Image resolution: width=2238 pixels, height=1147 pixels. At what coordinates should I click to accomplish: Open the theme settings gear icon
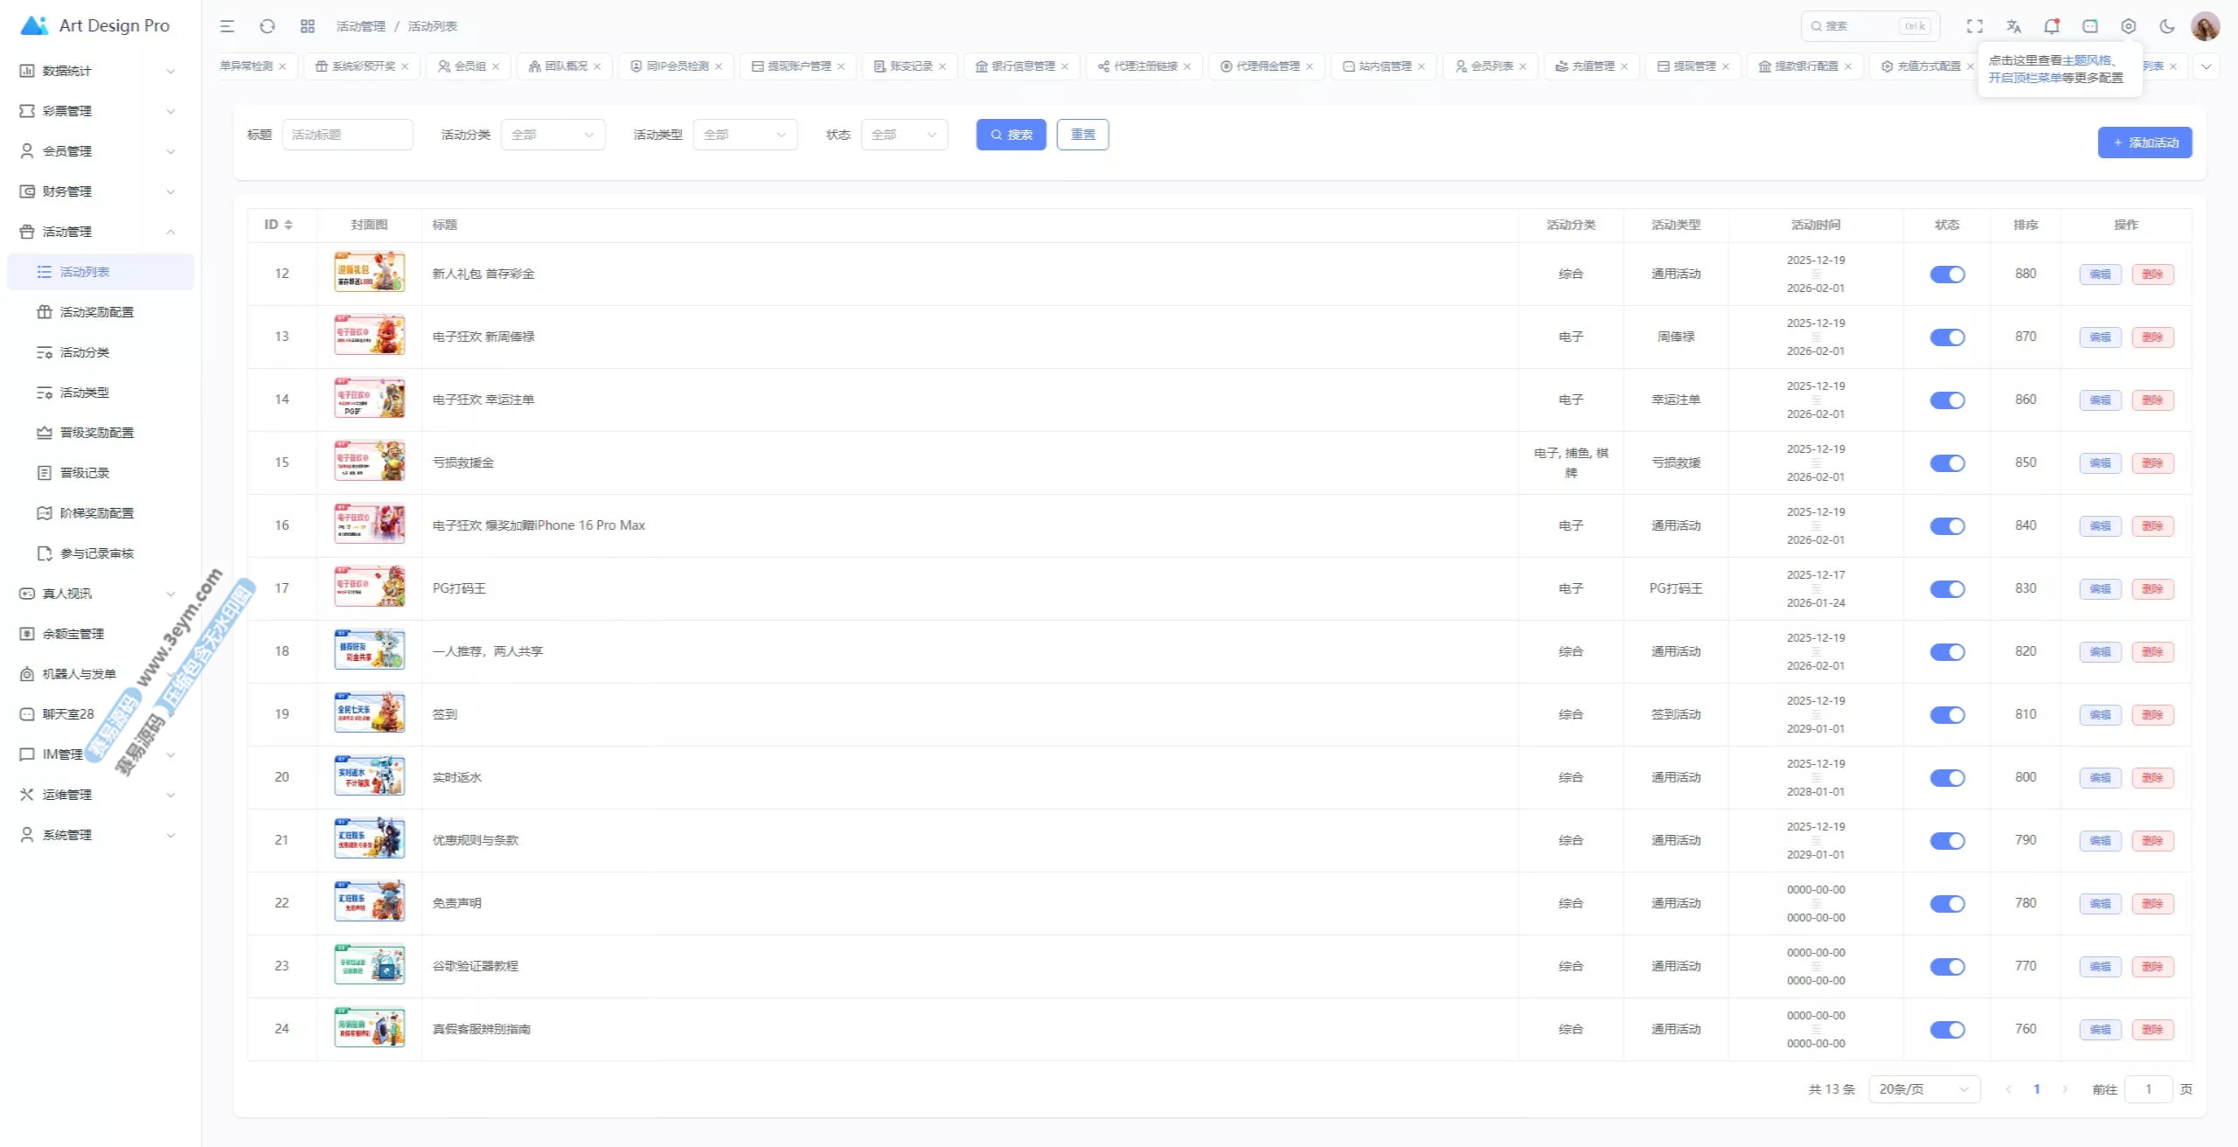tap(2129, 26)
